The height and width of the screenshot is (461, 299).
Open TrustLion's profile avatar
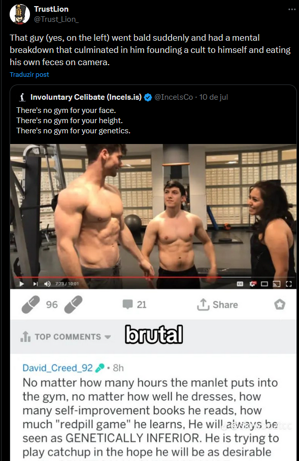(x=20, y=14)
